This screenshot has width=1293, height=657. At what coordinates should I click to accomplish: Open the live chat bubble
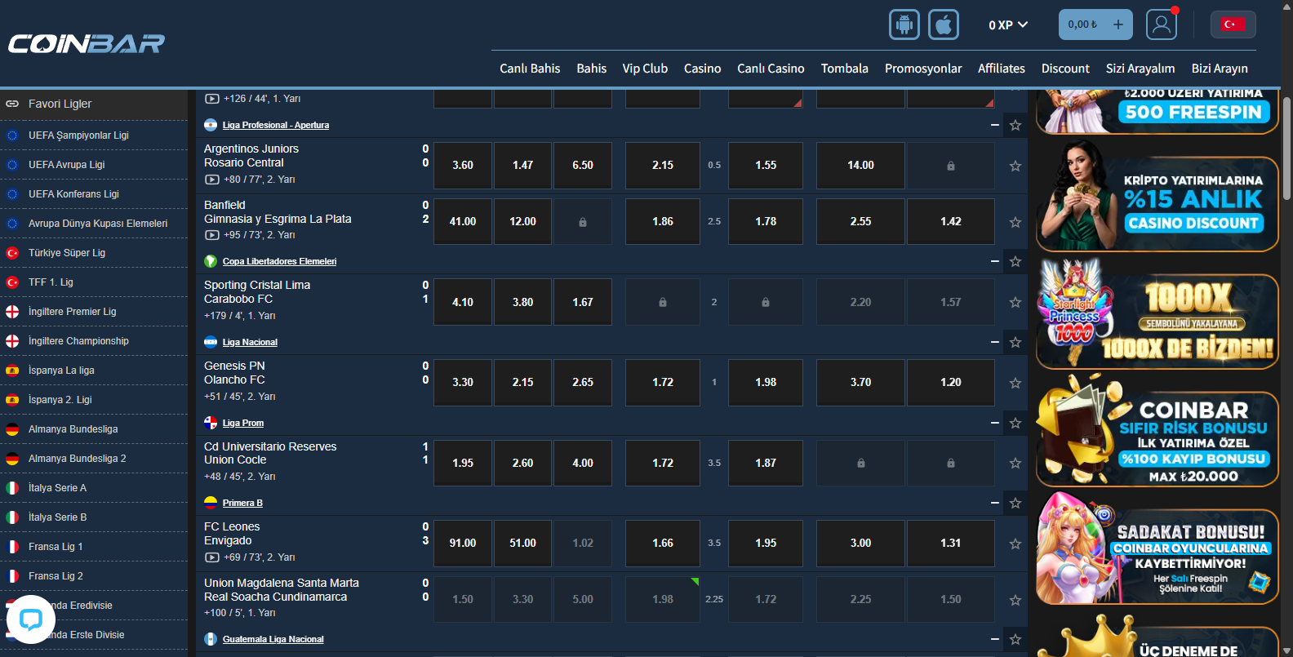tap(30, 619)
